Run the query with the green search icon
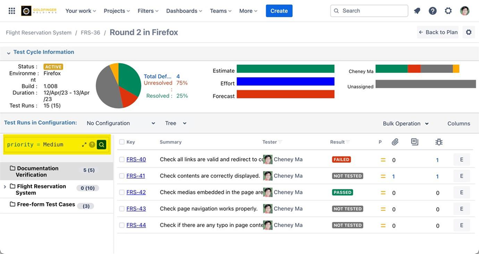The height and width of the screenshot is (254, 479). 101,145
